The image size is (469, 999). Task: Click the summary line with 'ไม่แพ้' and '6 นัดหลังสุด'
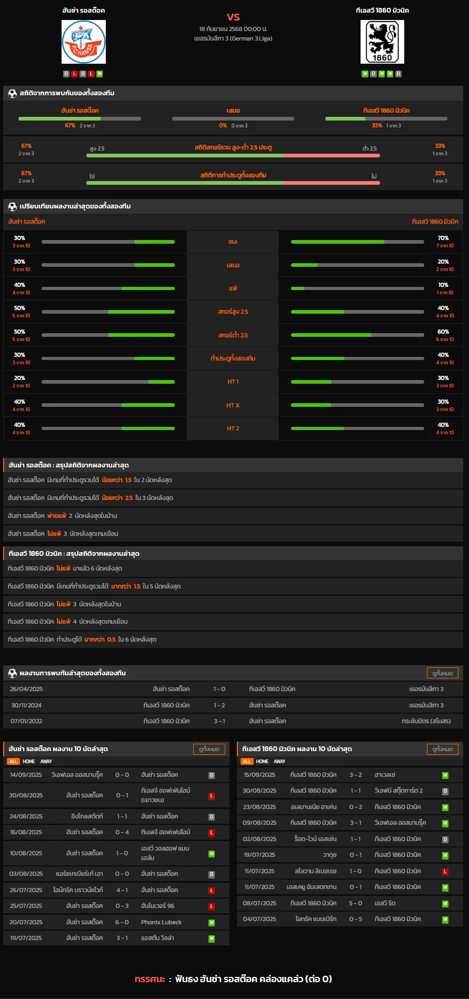(x=233, y=568)
